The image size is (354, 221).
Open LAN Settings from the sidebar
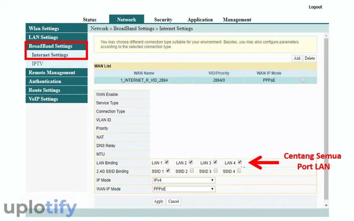(43, 37)
